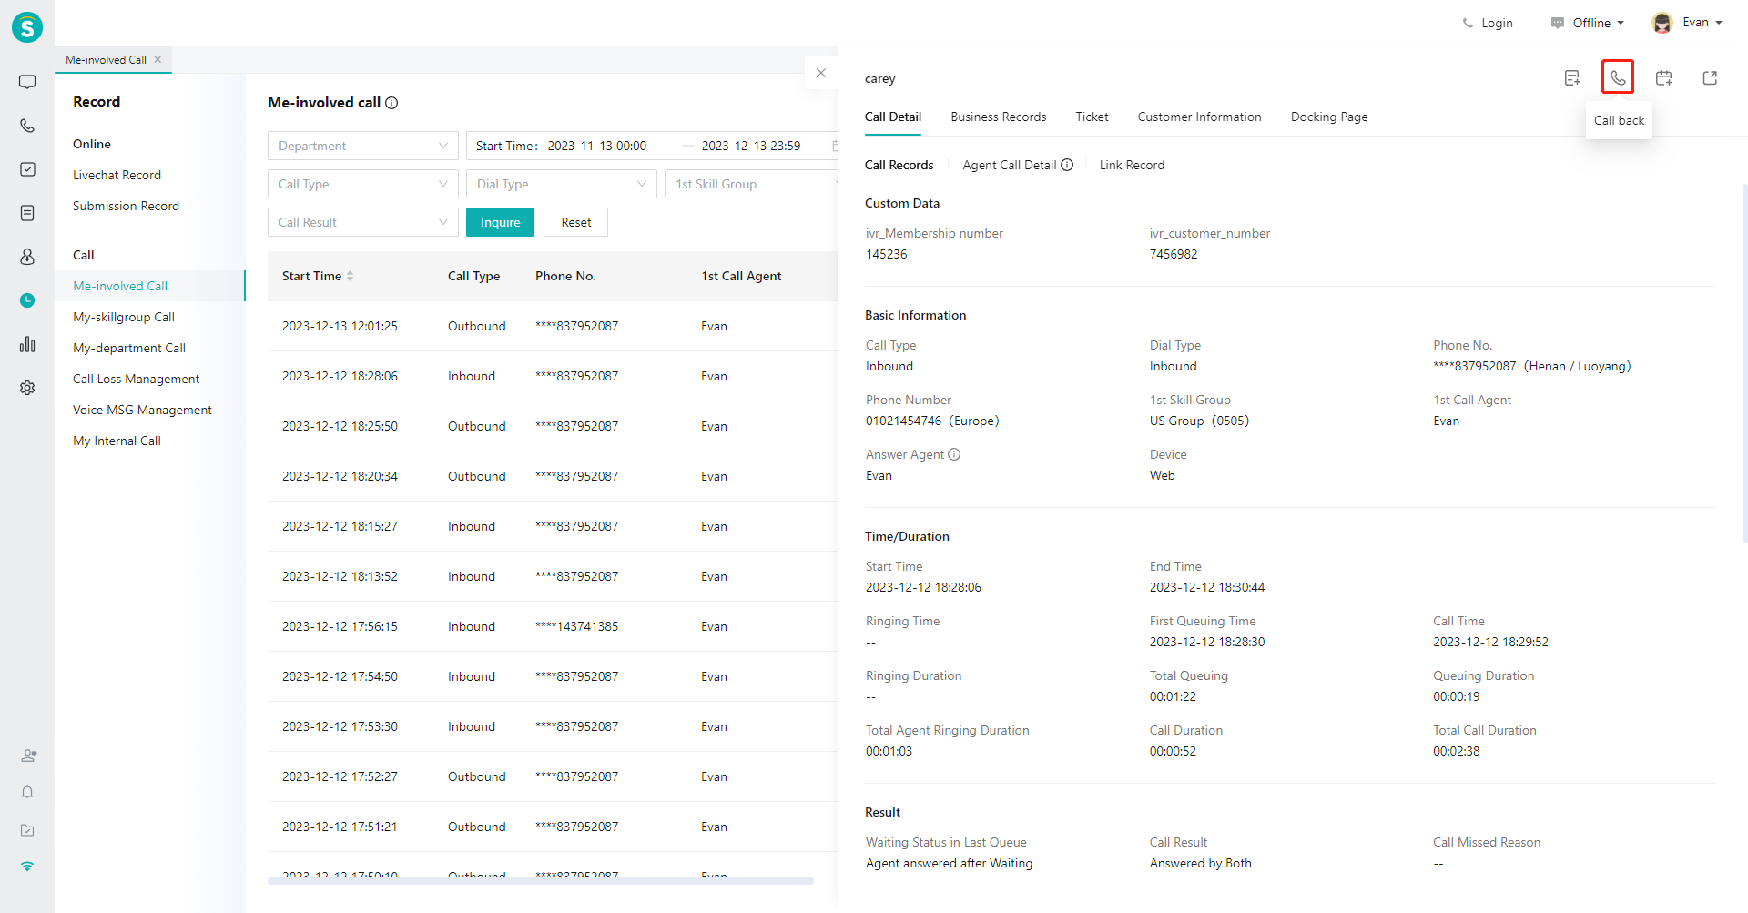Select the 2023-12-12 17:56:15 call row
The width and height of the screenshot is (1748, 913).
click(x=553, y=626)
